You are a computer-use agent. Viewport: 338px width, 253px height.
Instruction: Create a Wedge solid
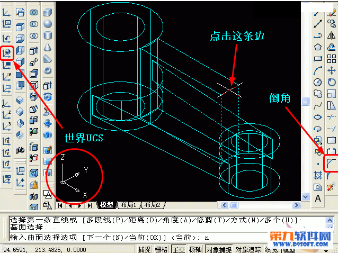tap(48, 59)
